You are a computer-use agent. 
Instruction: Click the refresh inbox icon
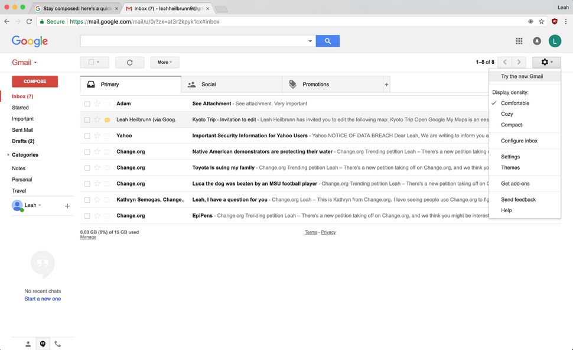pyautogui.click(x=129, y=62)
